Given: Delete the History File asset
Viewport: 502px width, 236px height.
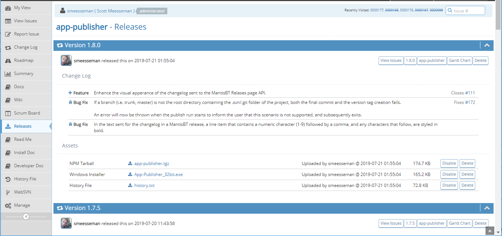Looking at the screenshot, I should click(x=467, y=186).
